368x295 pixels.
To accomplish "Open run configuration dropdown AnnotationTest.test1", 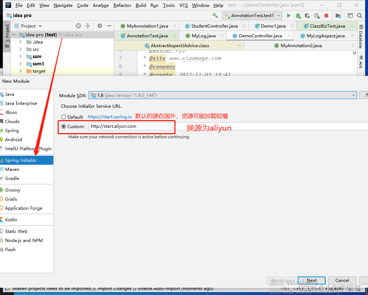I will (x=252, y=16).
